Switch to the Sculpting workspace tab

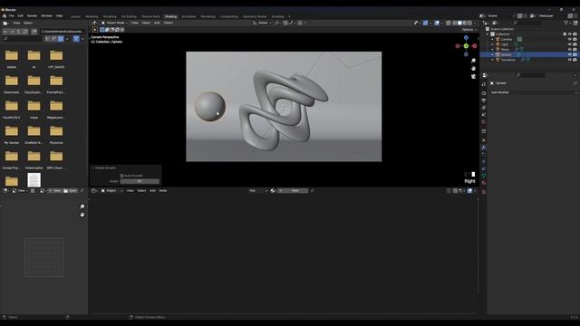[x=110, y=16]
